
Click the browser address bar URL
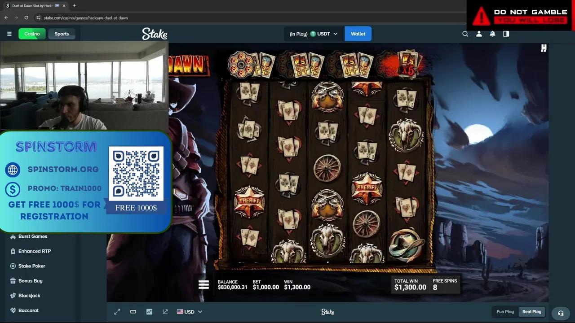pyautogui.click(x=86, y=18)
